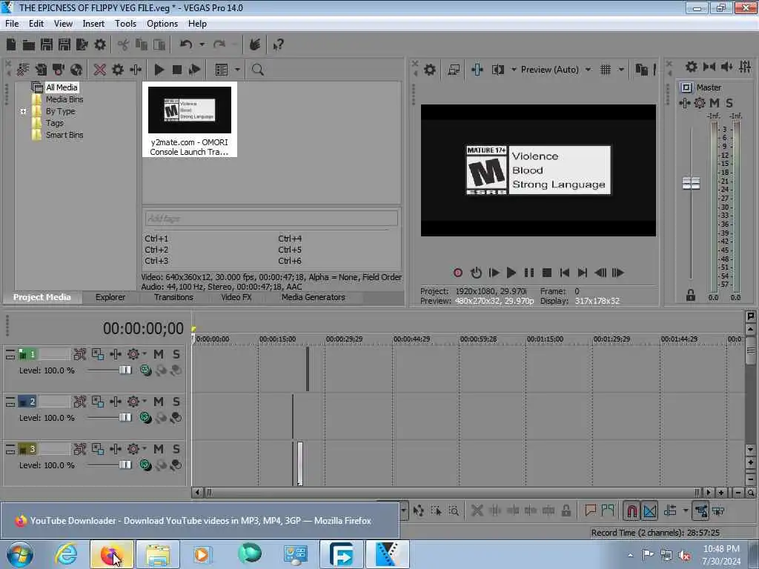Image resolution: width=759 pixels, height=569 pixels.
Task: Click the What's This help icon
Action: click(279, 45)
